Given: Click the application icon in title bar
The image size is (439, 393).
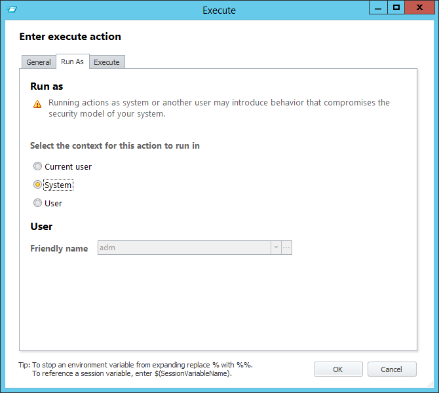Looking at the screenshot, I should 11,10.
